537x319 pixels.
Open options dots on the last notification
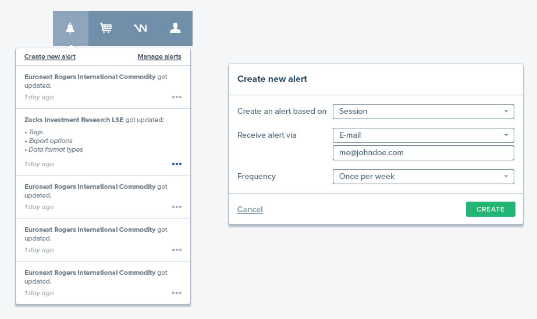(177, 293)
